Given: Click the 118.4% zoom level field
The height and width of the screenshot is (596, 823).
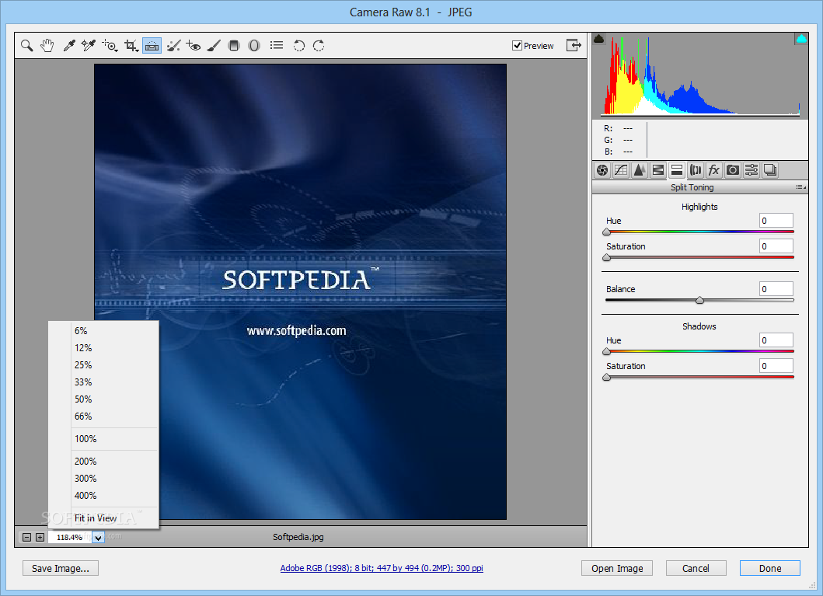Looking at the screenshot, I should point(70,537).
